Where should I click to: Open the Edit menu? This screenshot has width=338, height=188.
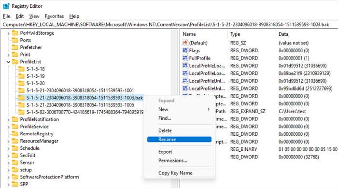pos(20,16)
